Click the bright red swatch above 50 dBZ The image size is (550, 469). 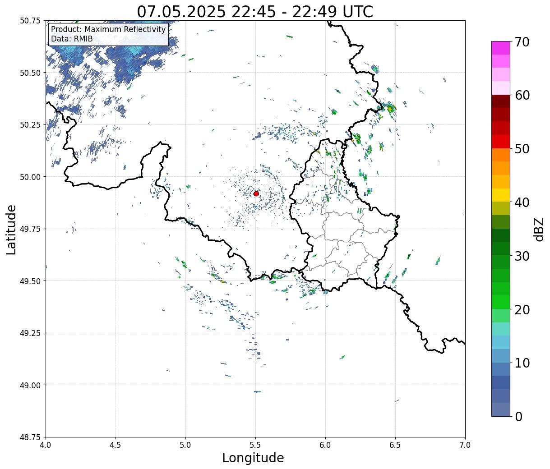(501, 142)
